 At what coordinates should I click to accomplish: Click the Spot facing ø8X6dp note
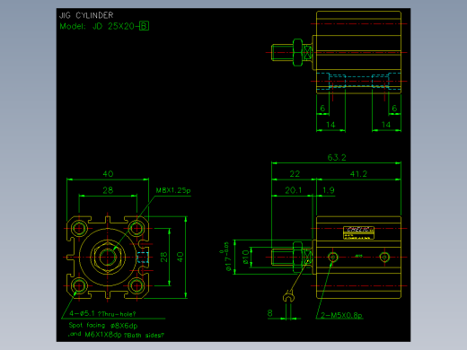[103, 325]
